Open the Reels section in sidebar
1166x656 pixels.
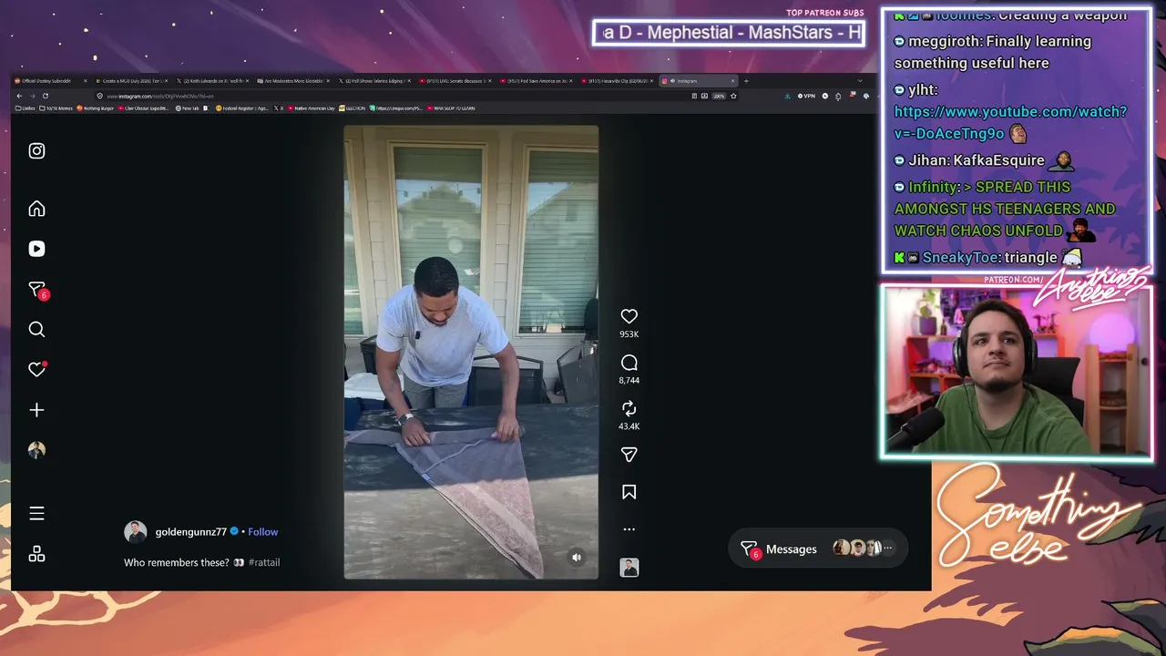[36, 249]
